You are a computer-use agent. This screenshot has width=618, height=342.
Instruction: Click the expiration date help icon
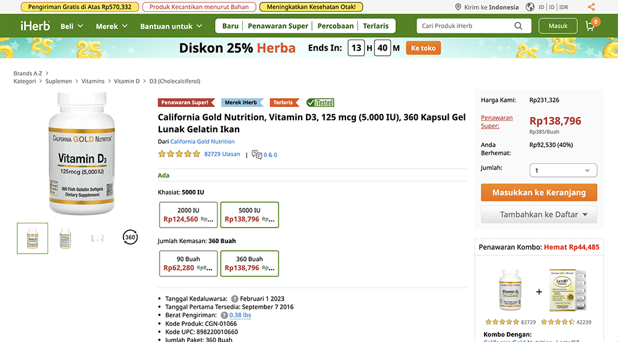point(235,299)
